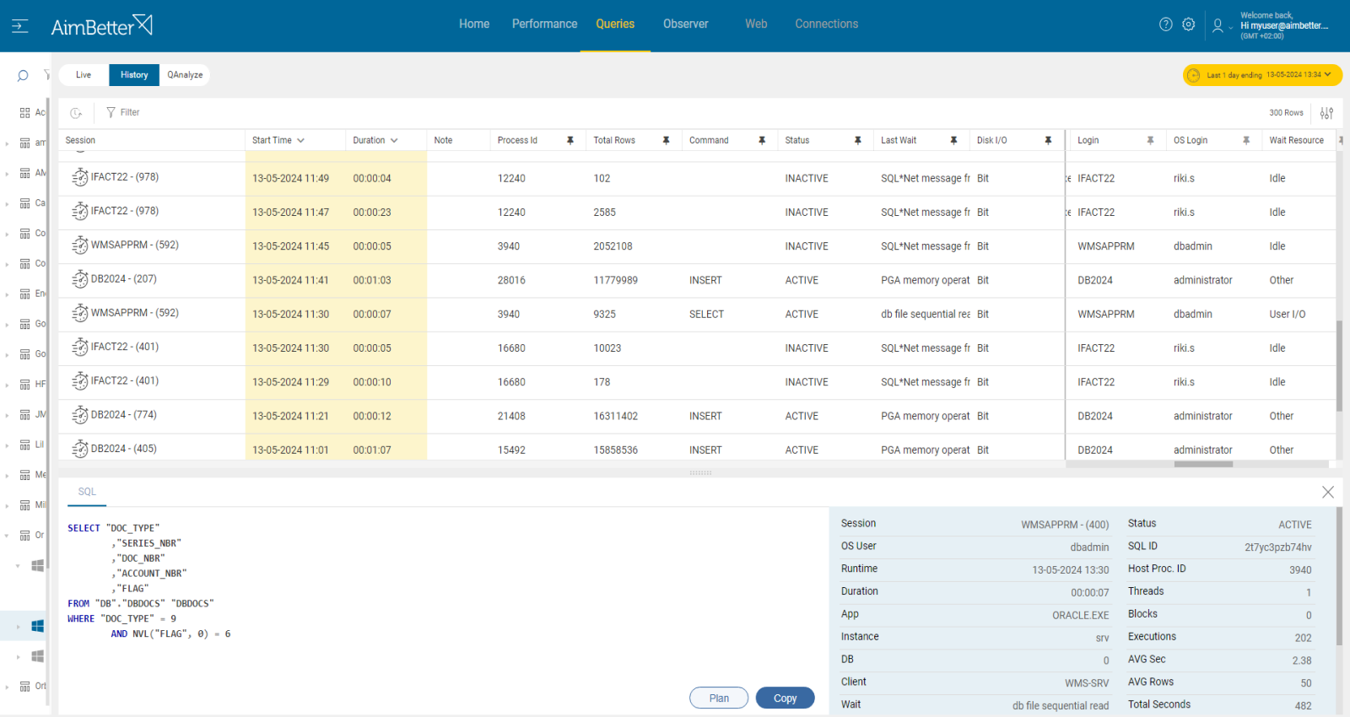Click the Session column header
1350x717 pixels.
80,141
